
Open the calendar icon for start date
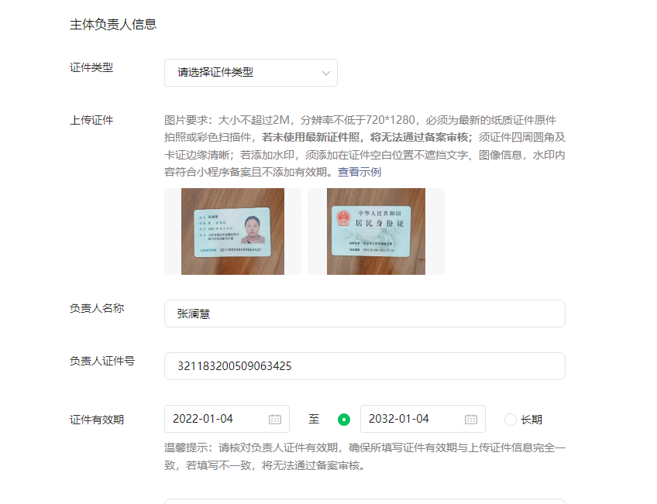click(275, 419)
